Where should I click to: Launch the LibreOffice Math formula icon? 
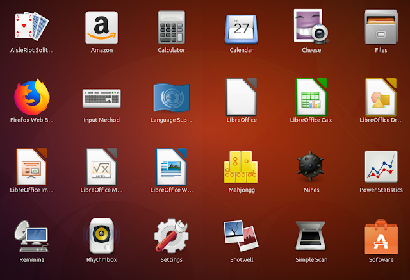(101, 167)
